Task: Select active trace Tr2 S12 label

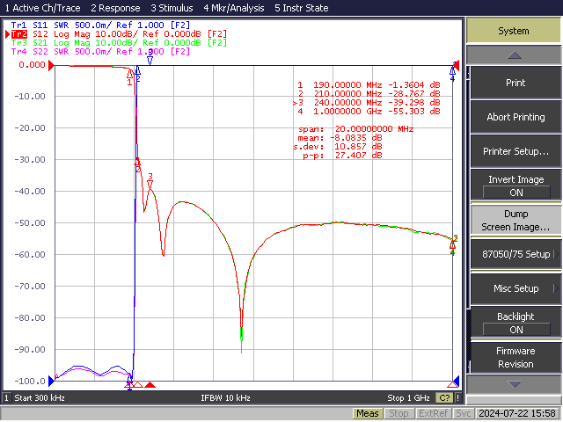Action: (x=120, y=34)
